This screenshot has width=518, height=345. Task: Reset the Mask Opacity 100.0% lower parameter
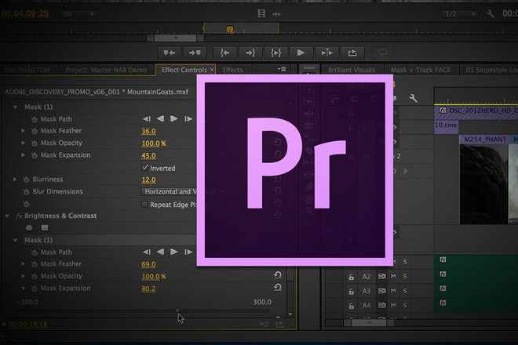[x=278, y=275]
